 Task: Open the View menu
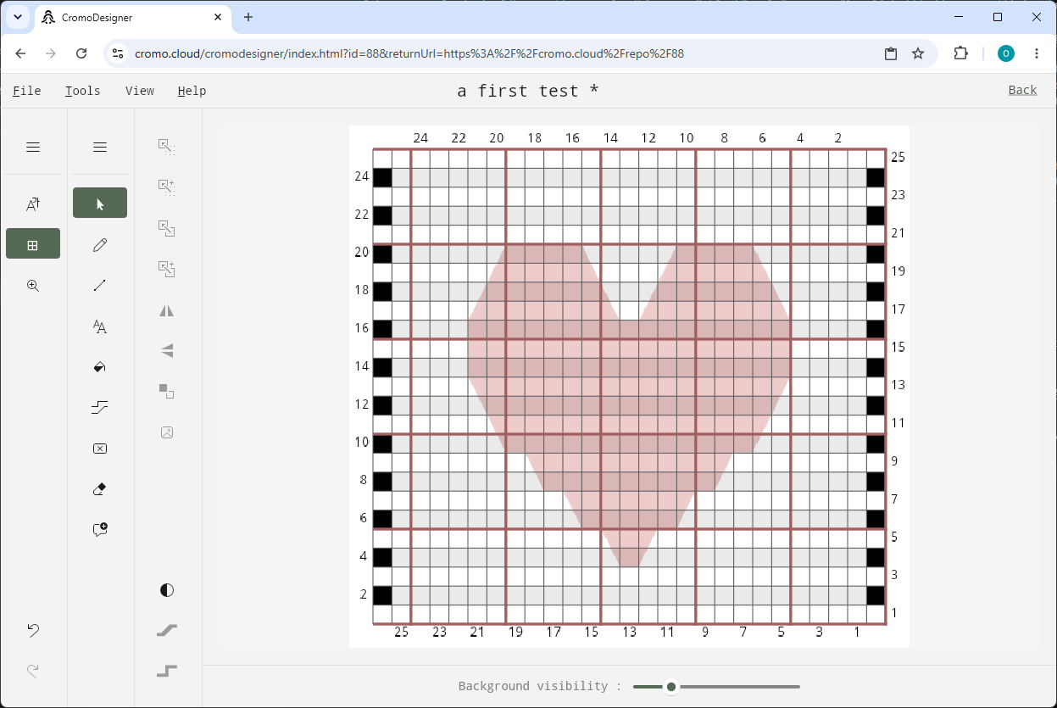[140, 91]
